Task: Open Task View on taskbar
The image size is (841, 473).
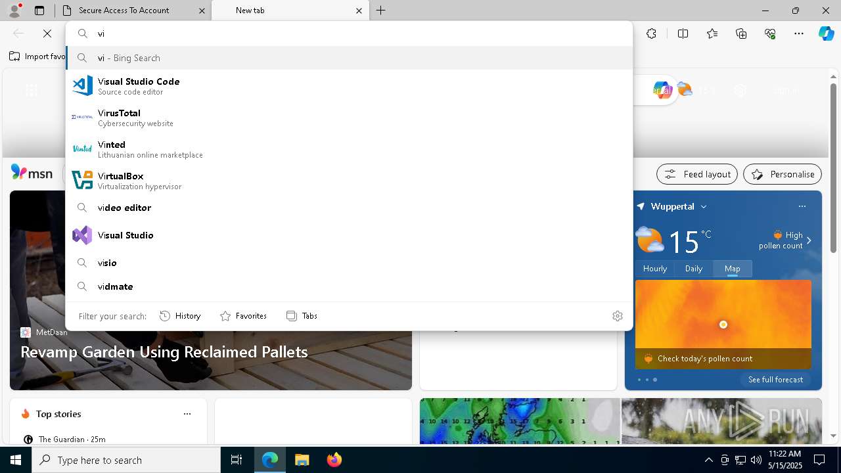Action: tap(237, 460)
